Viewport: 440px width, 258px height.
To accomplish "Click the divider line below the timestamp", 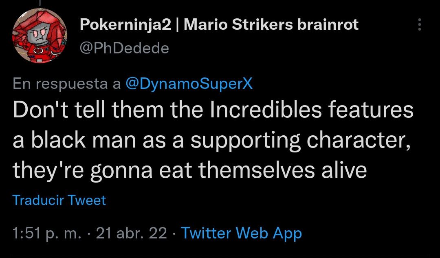I will click(x=220, y=256).
